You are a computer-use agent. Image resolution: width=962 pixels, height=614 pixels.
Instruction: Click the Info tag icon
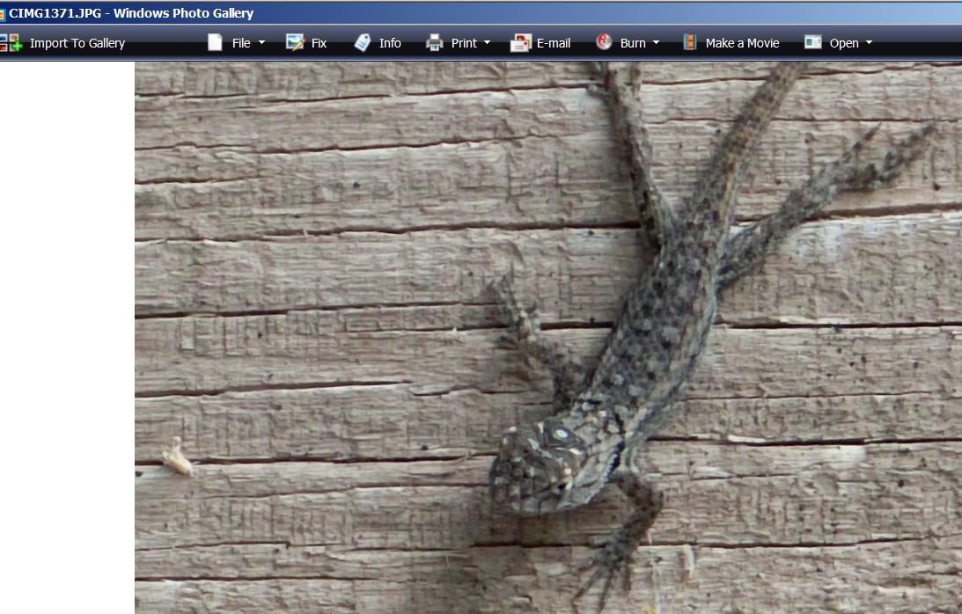pos(363,42)
